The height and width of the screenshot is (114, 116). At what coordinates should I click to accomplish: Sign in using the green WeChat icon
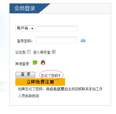pos(35,63)
